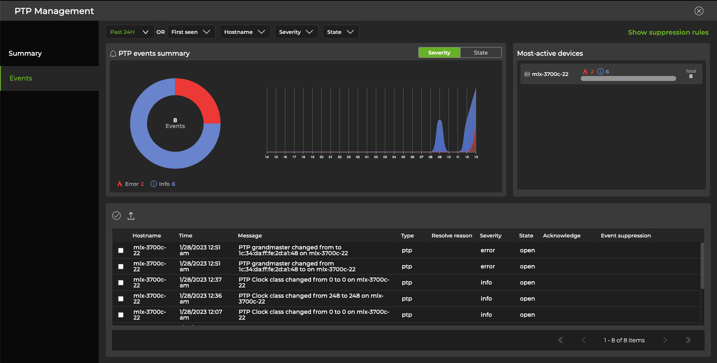
Task: Open Show suppression rules link
Action: 668,32
